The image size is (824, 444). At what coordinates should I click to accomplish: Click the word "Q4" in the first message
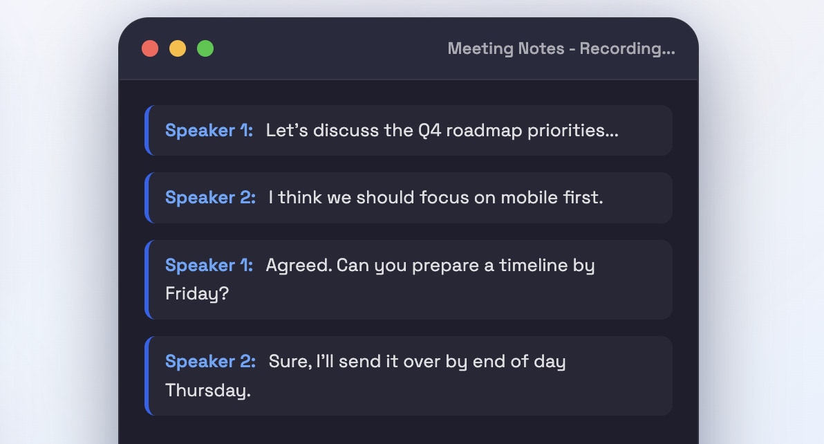tap(430, 130)
